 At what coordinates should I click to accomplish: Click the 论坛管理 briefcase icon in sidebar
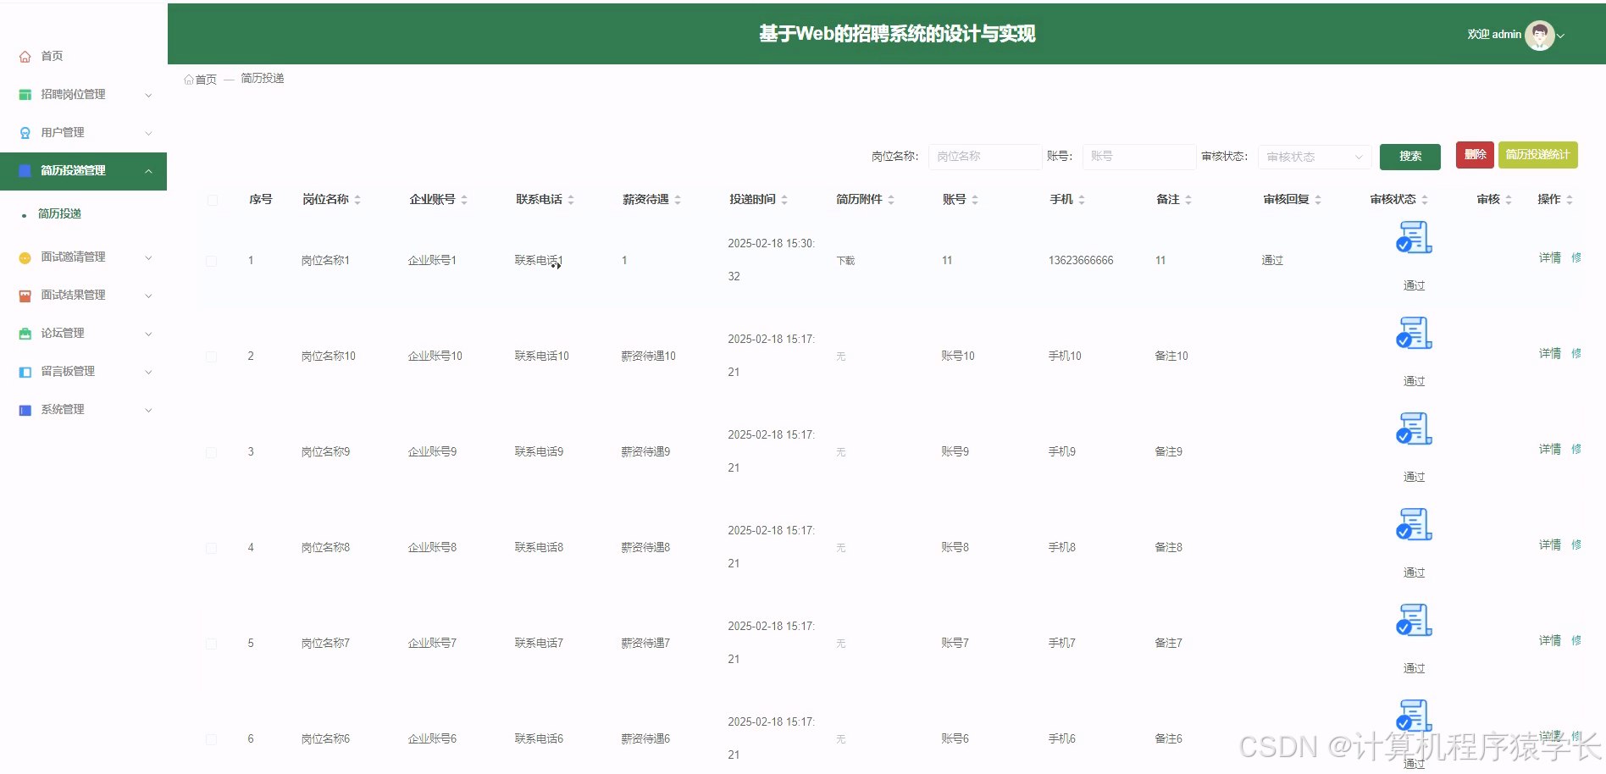coord(24,333)
